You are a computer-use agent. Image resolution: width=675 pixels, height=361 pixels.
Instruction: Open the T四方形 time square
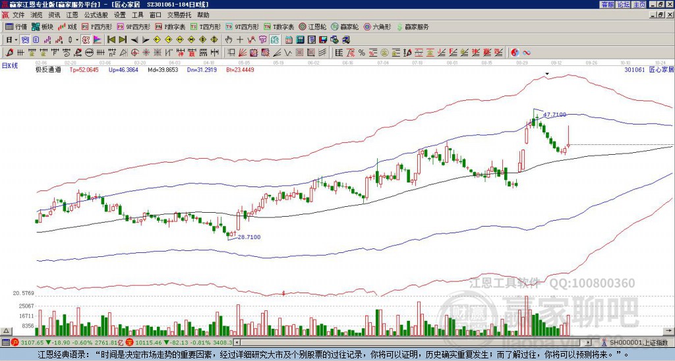point(206,26)
